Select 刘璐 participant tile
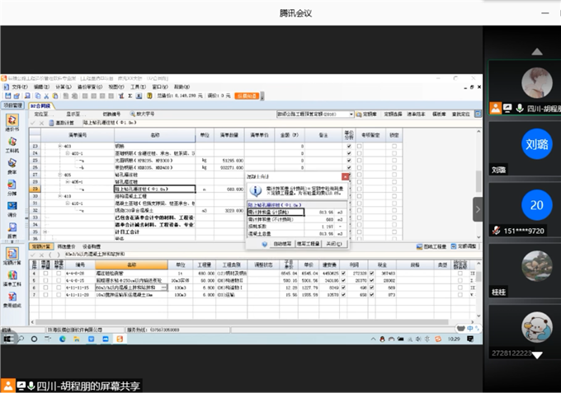The width and height of the screenshot is (561, 393). (x=525, y=148)
